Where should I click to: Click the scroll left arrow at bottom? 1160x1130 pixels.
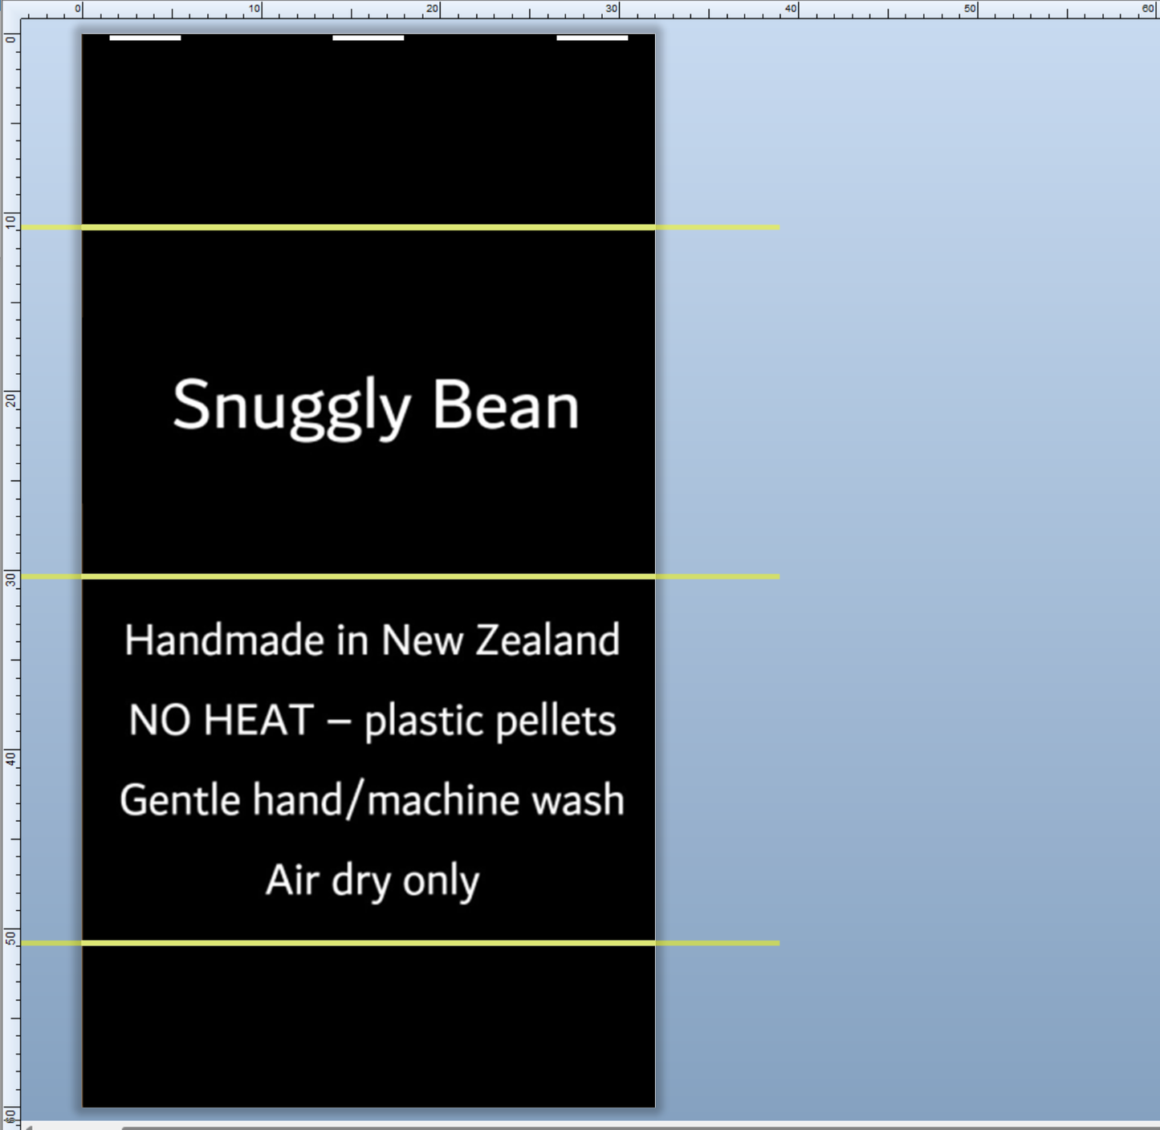(x=27, y=1126)
